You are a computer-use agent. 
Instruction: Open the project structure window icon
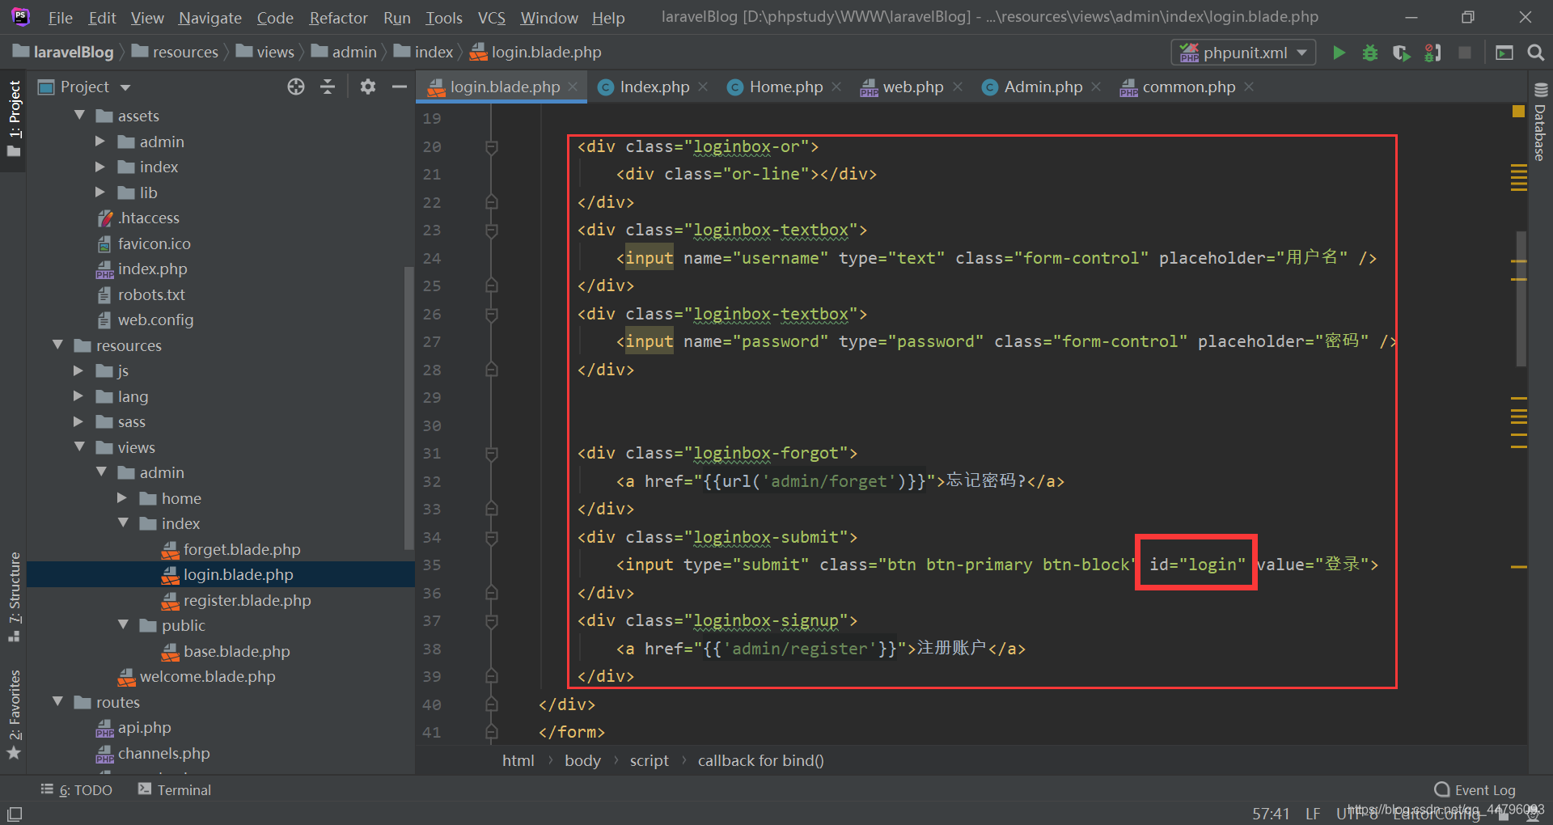[x=1504, y=53]
